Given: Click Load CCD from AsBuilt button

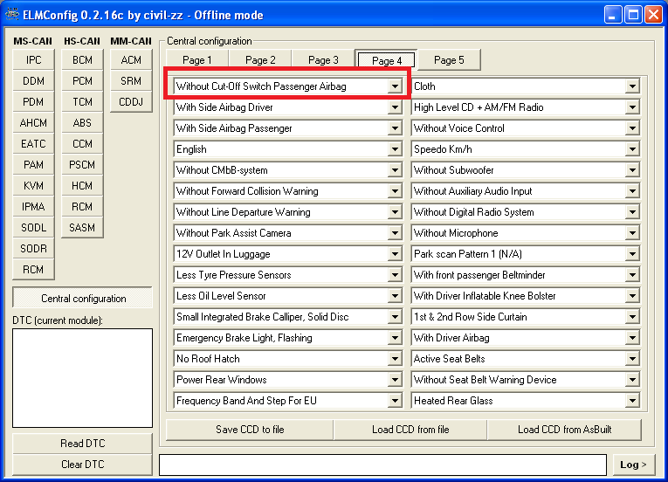Looking at the screenshot, I should [564, 430].
